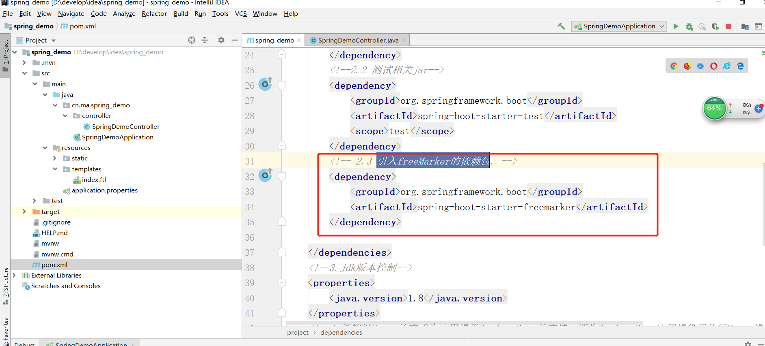Fold properties block at line 39
The height and width of the screenshot is (346, 765).
point(281,283)
